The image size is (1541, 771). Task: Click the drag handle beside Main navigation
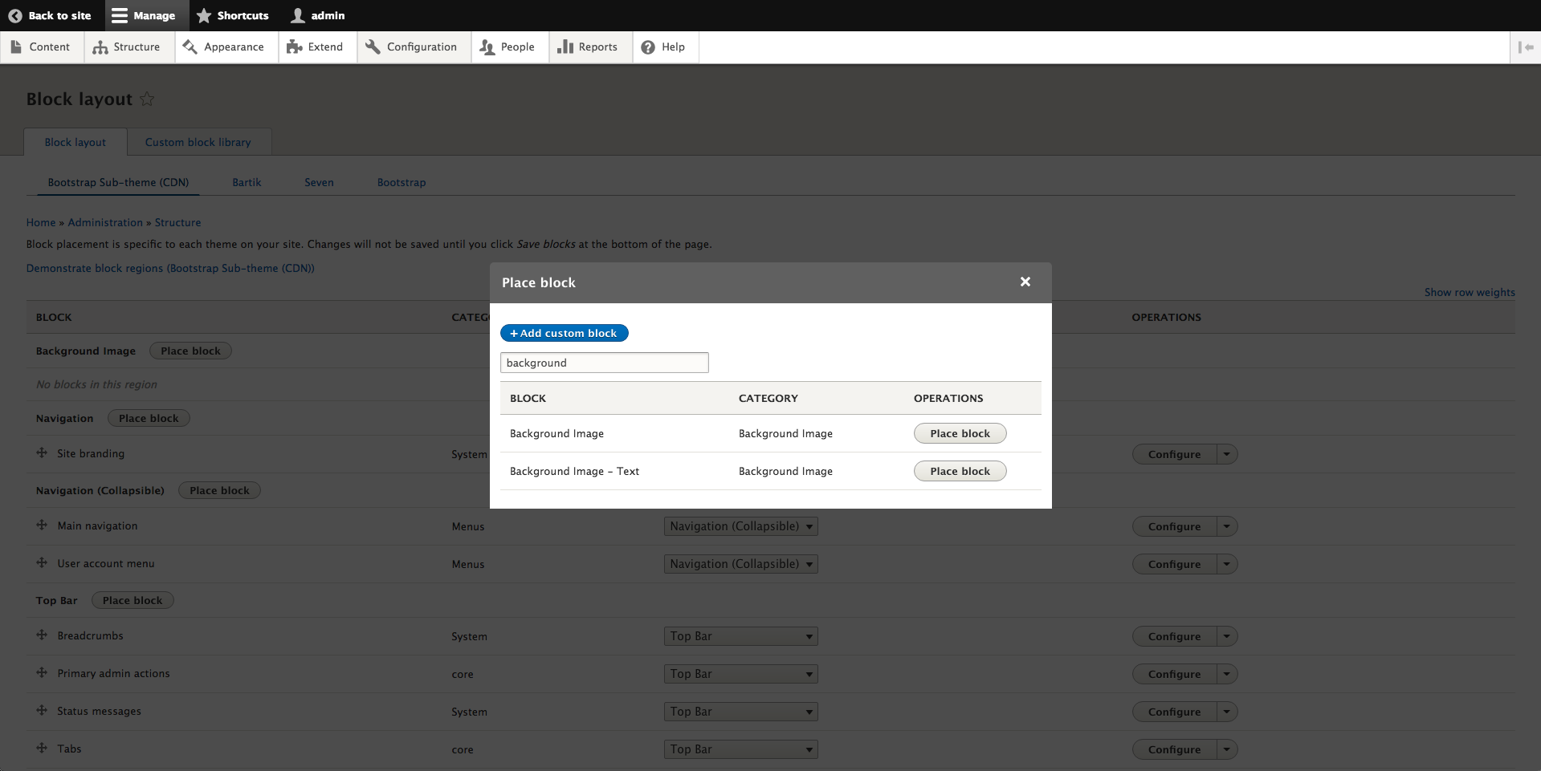[42, 525]
